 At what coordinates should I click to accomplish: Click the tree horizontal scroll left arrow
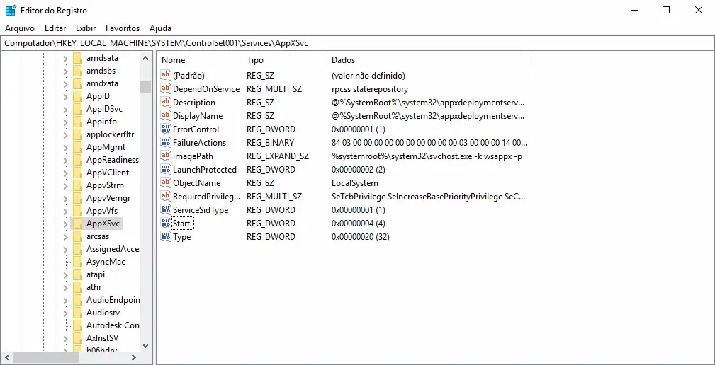tap(6, 357)
